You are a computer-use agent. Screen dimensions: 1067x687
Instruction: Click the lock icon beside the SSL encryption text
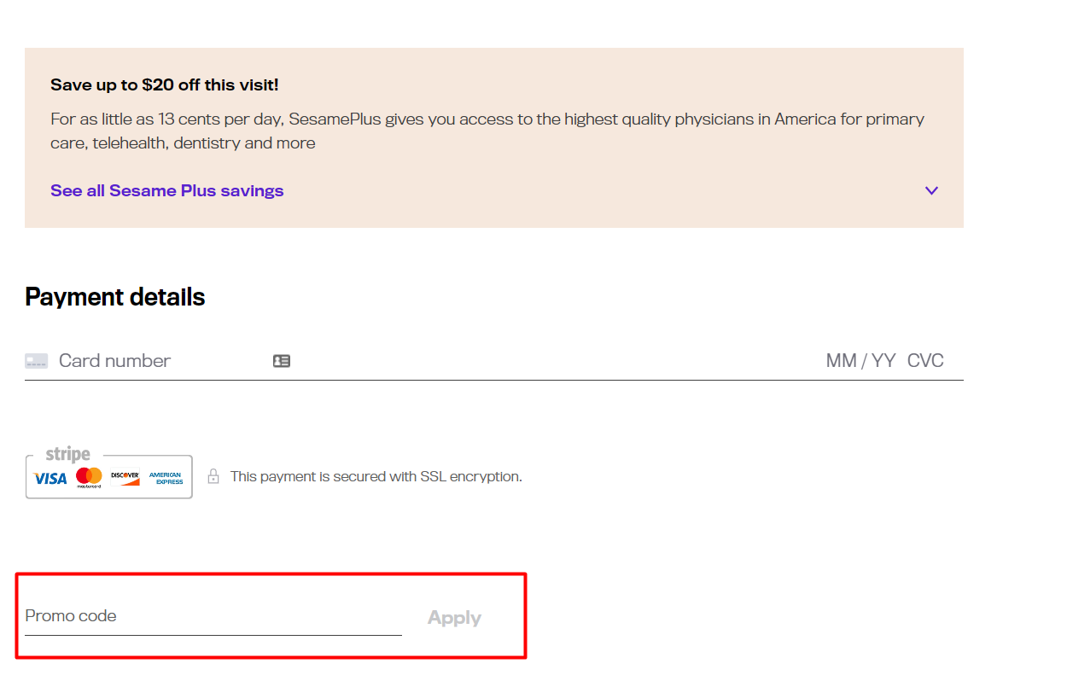(x=213, y=476)
